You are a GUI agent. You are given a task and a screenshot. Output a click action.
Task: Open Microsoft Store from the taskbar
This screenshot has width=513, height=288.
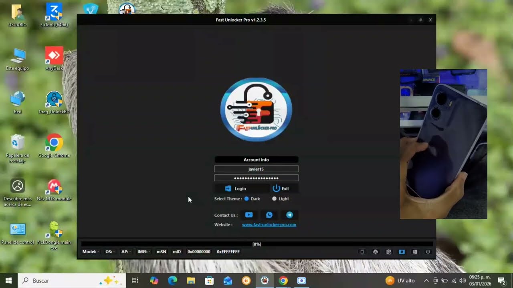tap(209, 280)
